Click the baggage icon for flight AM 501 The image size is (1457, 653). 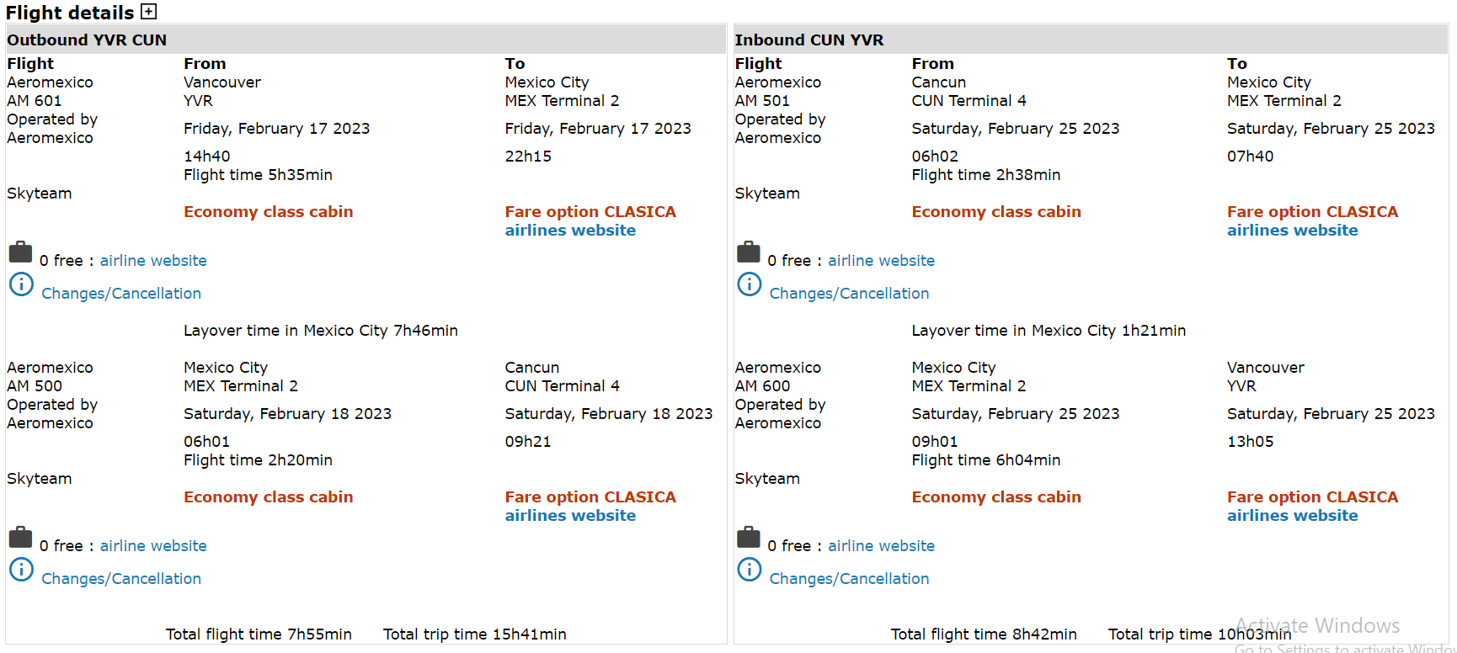(x=749, y=252)
